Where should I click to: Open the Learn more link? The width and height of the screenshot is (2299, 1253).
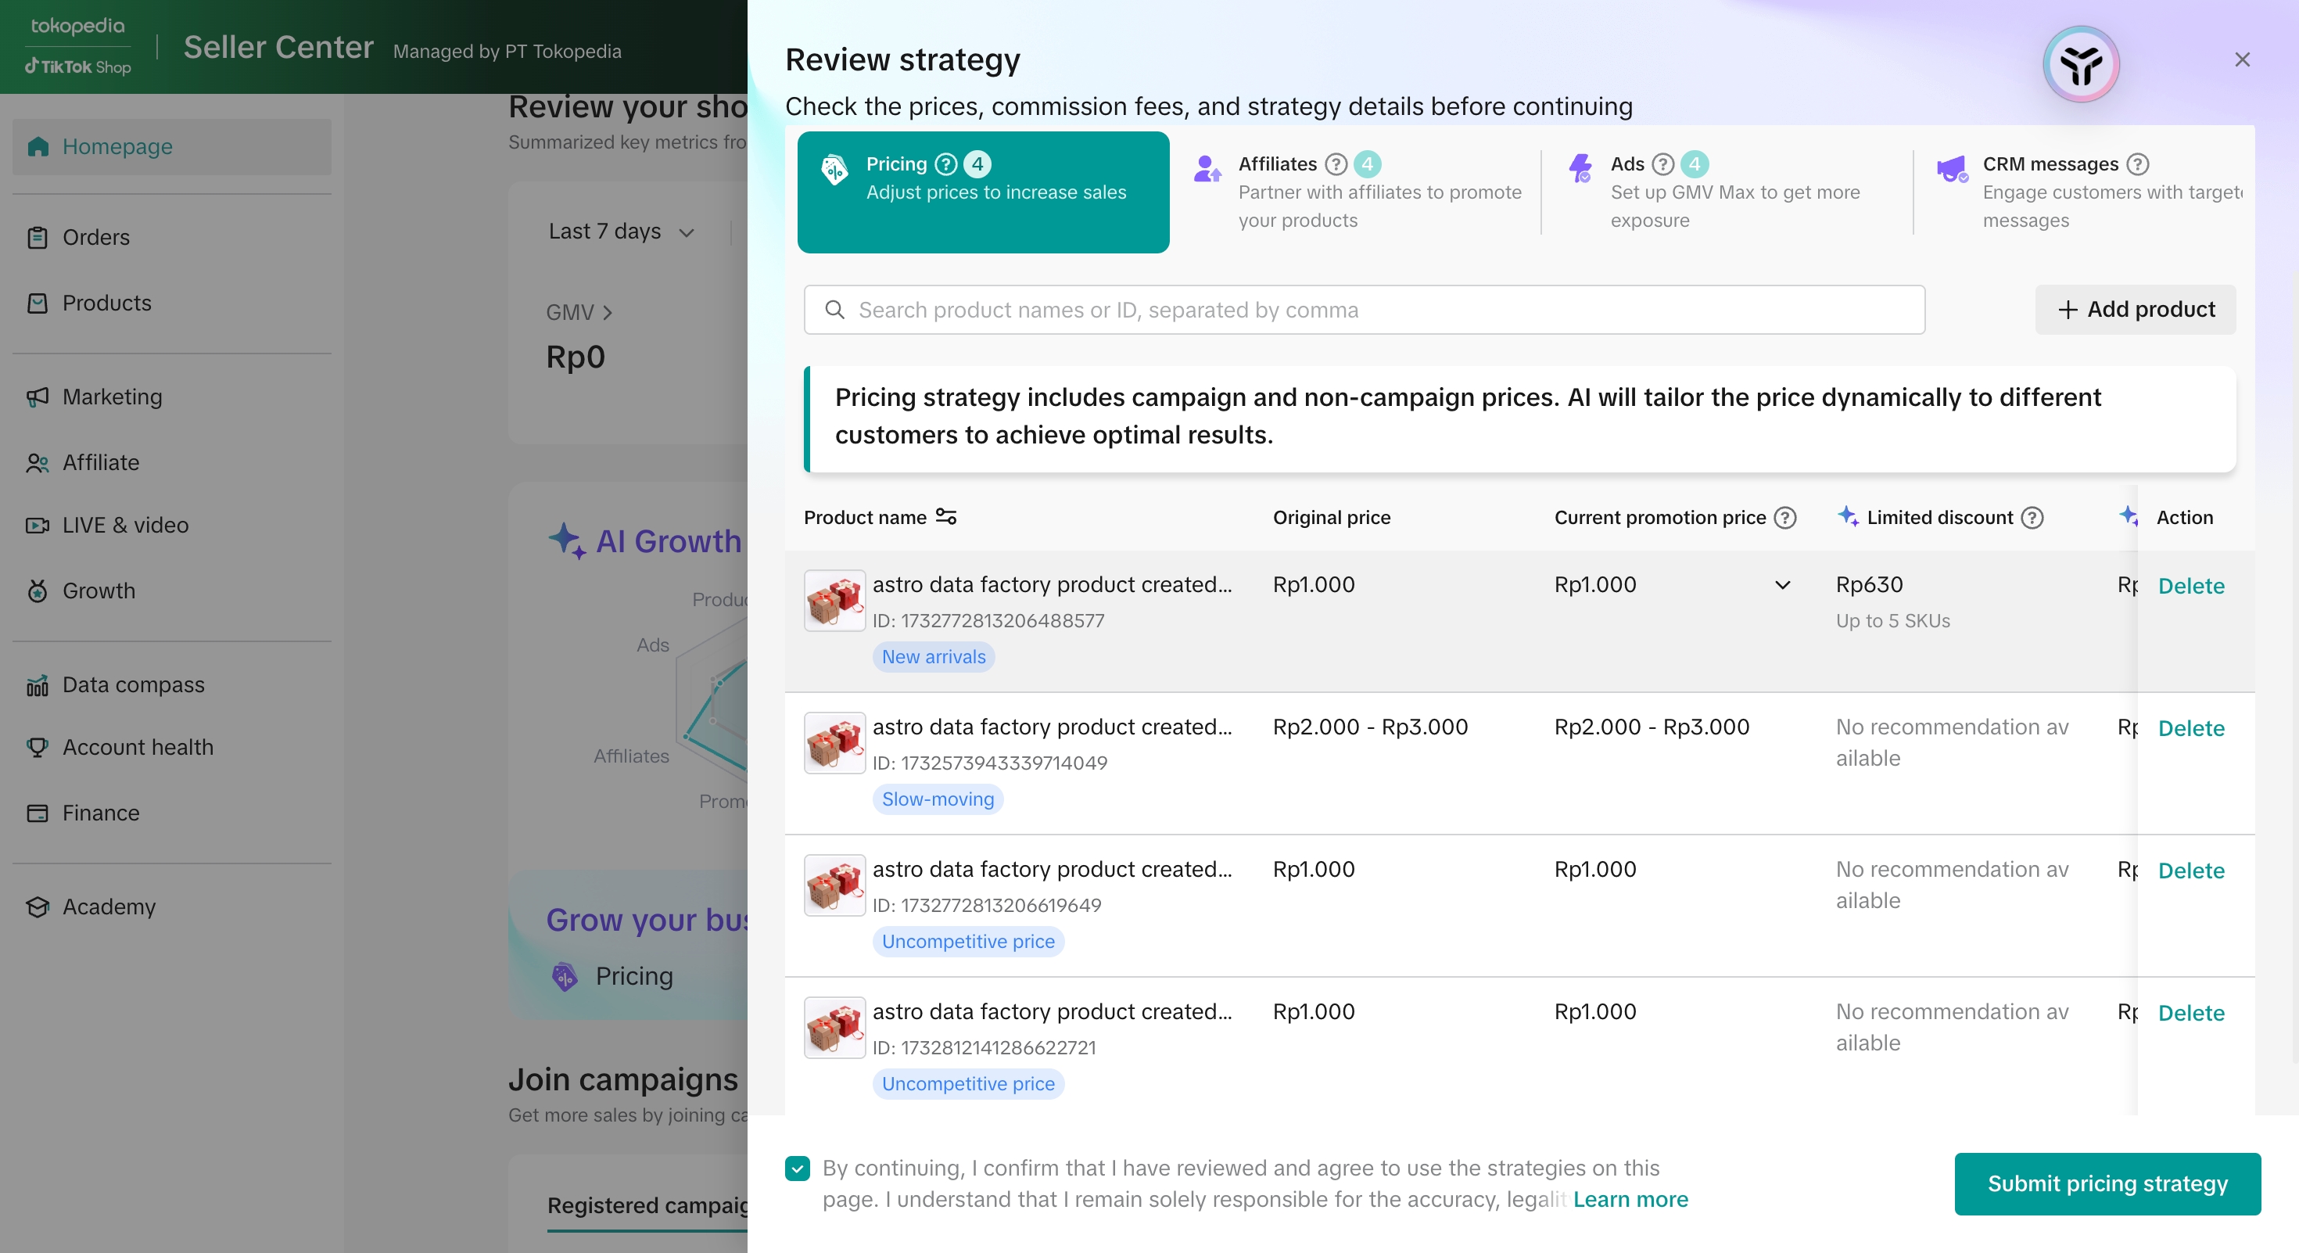point(1630,1200)
